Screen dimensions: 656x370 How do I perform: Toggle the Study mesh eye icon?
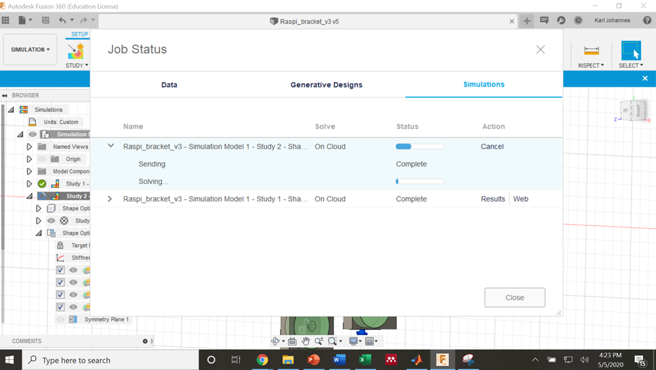pyautogui.click(x=51, y=220)
